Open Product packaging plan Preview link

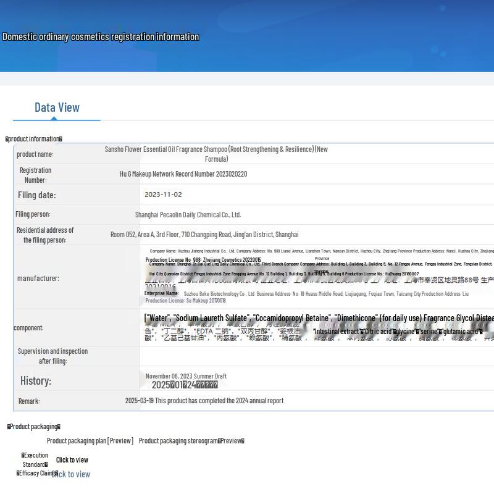pos(90,441)
